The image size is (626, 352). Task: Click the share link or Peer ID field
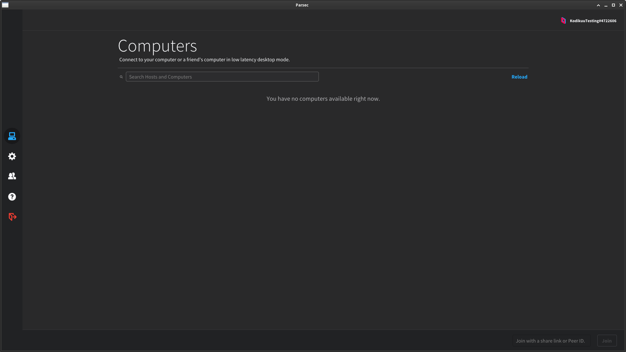(551, 341)
